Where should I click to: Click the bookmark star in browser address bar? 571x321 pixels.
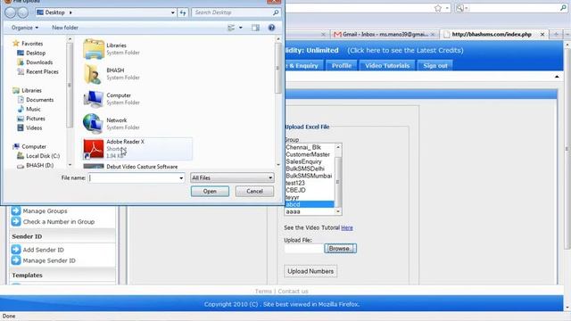point(438,8)
